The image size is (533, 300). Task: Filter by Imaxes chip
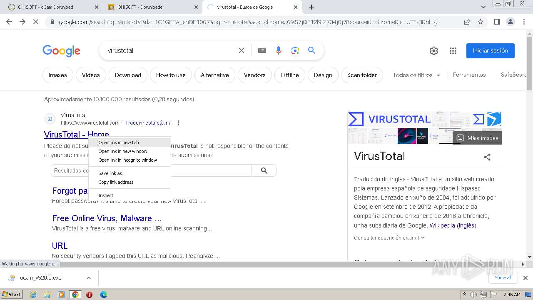coord(58,75)
